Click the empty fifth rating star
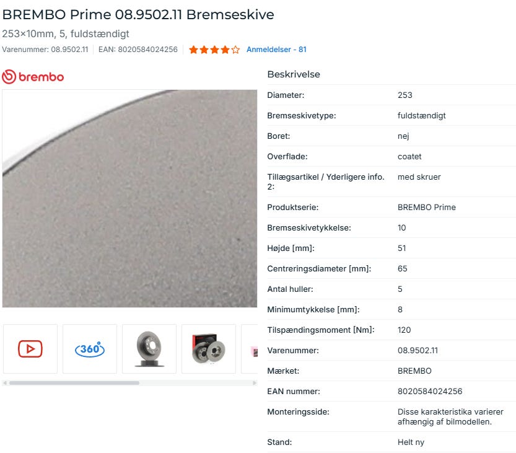 point(235,50)
